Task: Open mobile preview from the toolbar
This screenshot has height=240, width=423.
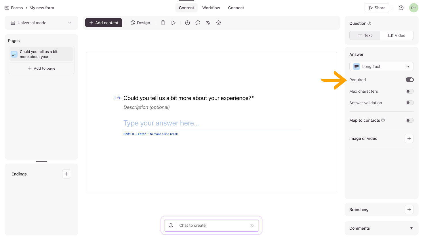Action: pyautogui.click(x=163, y=23)
